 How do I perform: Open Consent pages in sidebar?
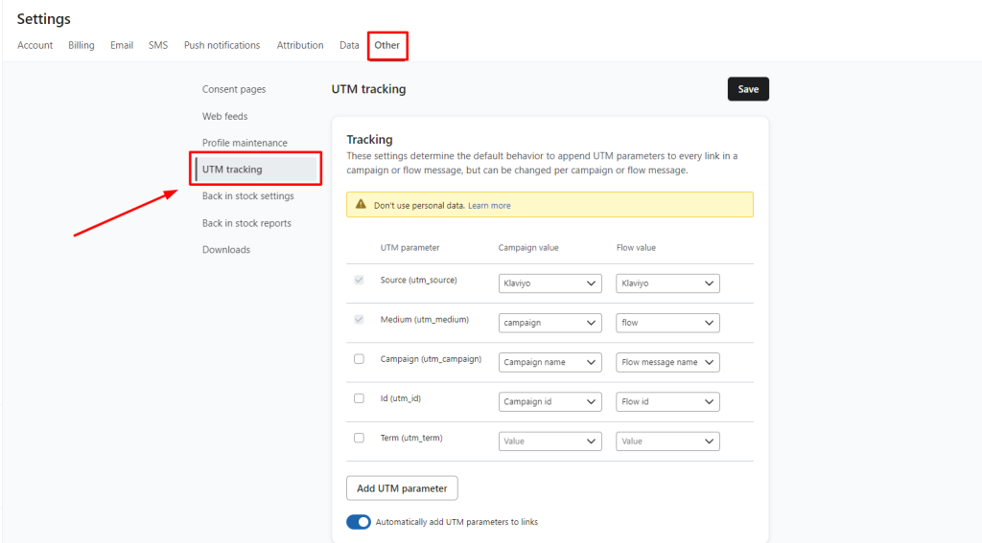[234, 89]
